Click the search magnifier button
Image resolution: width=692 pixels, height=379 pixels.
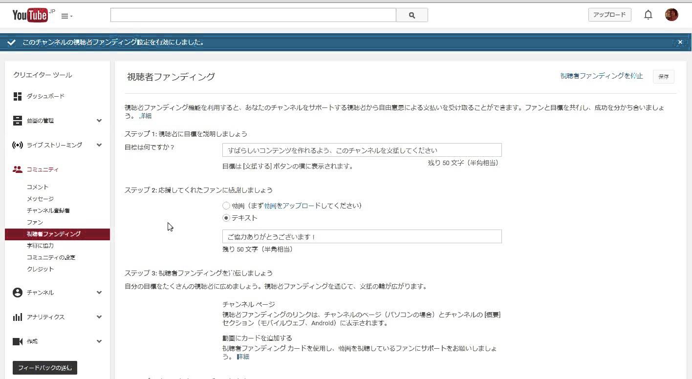click(412, 15)
